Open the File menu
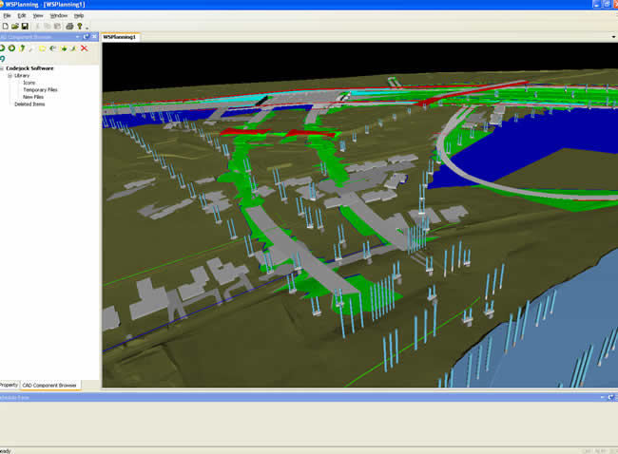The height and width of the screenshot is (454, 618). (8, 16)
